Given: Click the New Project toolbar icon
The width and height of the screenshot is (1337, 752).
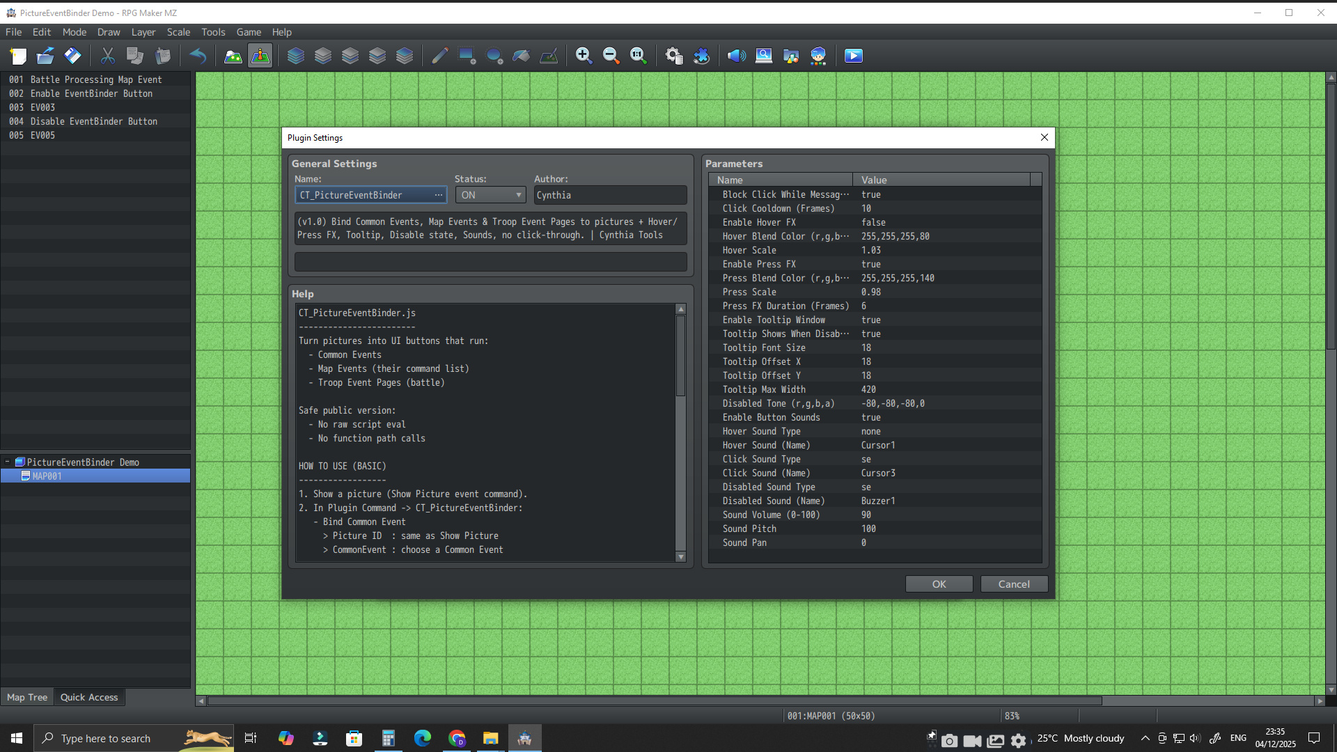Looking at the screenshot, I should tap(18, 56).
